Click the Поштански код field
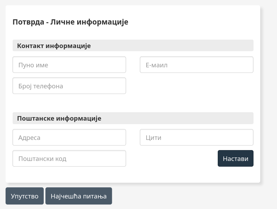Image resolution: width=277 pixels, height=209 pixels. pos(69,158)
